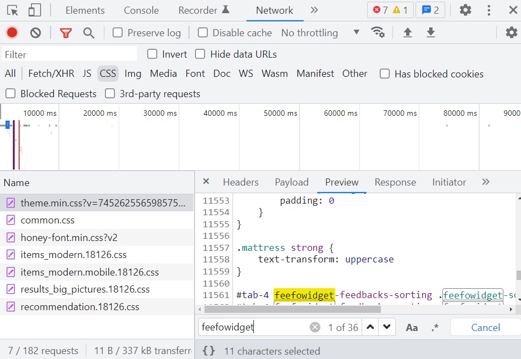Export network log as HAR file
Viewport: 521px width, 359px height.
pos(431,33)
